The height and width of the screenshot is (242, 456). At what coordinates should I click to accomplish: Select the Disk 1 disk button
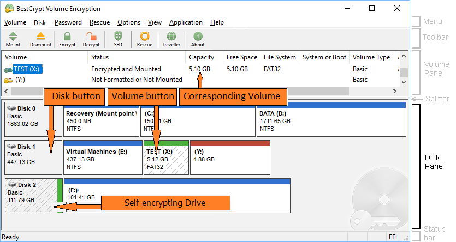(x=33, y=158)
